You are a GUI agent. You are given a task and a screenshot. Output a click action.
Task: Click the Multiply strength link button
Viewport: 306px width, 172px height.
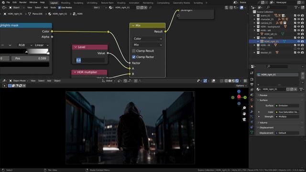(287, 117)
